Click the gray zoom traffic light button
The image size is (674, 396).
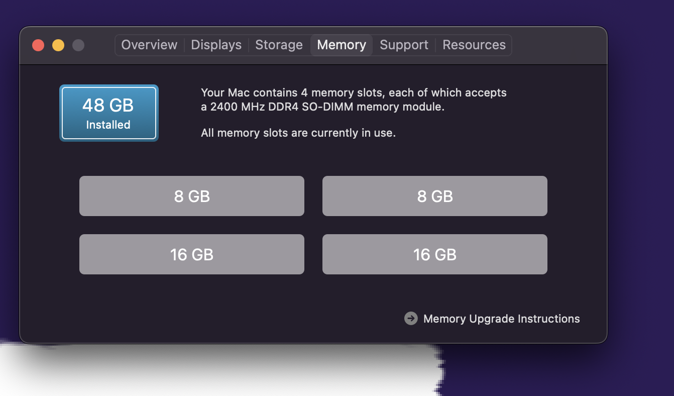click(78, 45)
